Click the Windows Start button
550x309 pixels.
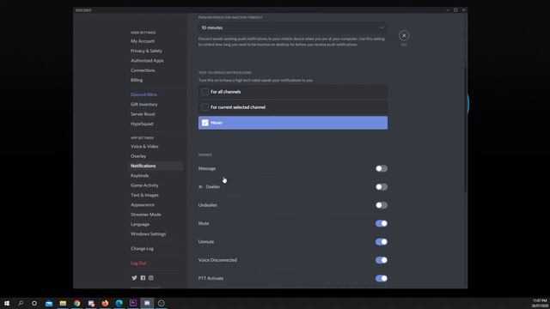point(7,303)
